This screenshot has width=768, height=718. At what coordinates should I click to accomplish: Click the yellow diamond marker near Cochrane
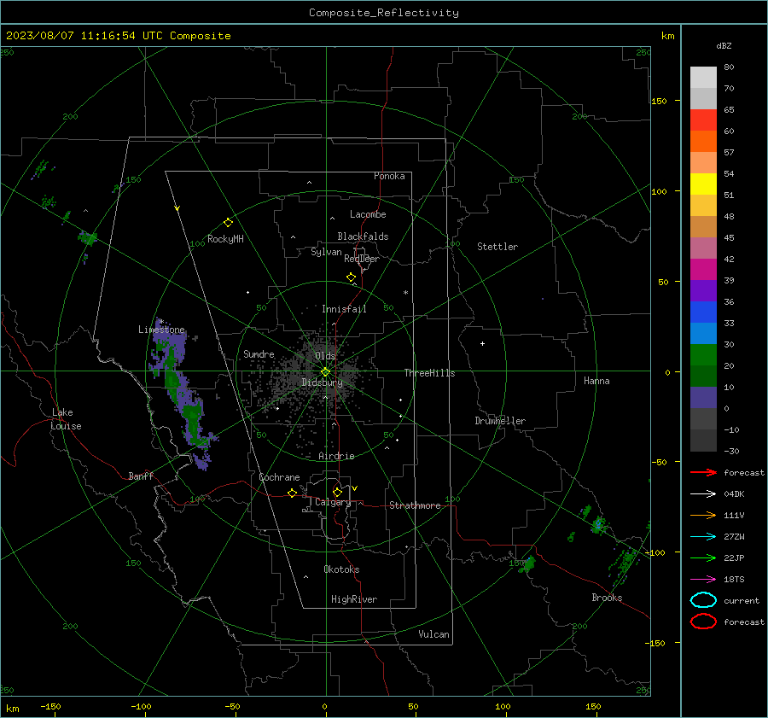pos(293,493)
